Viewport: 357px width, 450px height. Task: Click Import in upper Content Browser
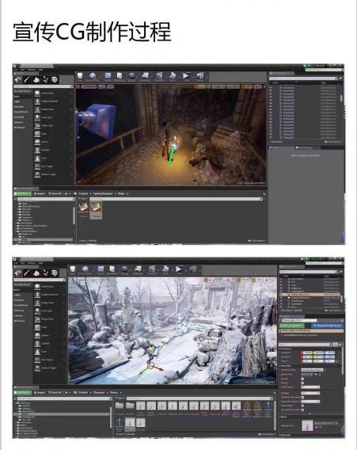pos(40,194)
